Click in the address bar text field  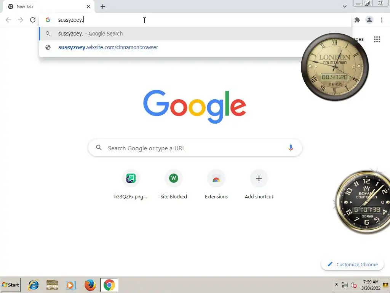pyautogui.click(x=195, y=20)
